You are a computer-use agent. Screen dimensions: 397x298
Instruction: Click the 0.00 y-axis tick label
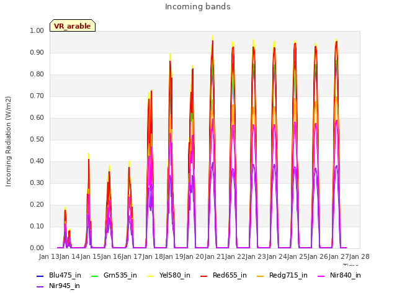point(37,248)
